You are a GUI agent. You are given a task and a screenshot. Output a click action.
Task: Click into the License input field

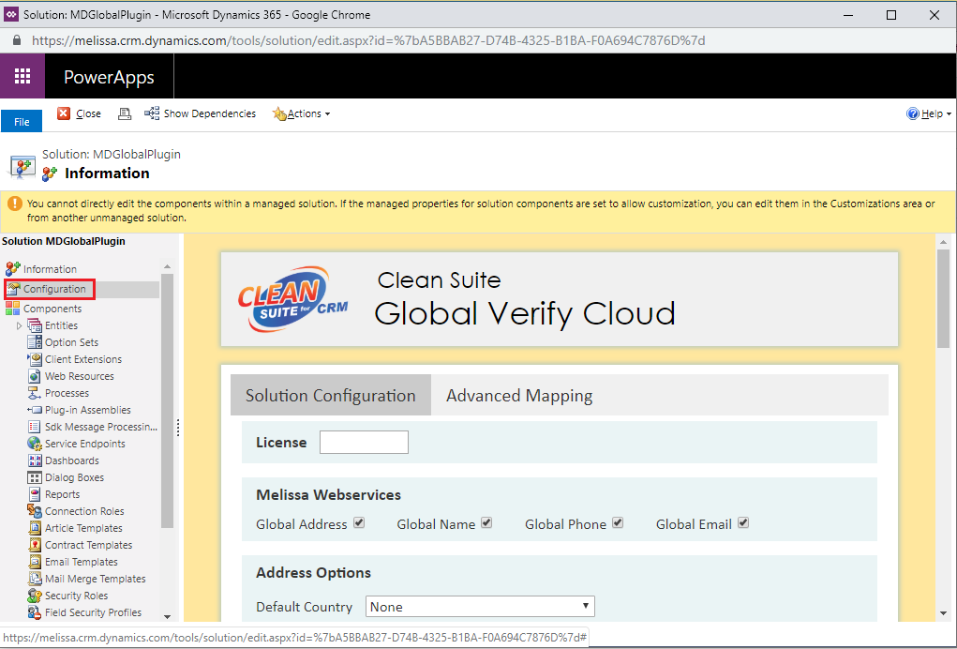tap(364, 442)
